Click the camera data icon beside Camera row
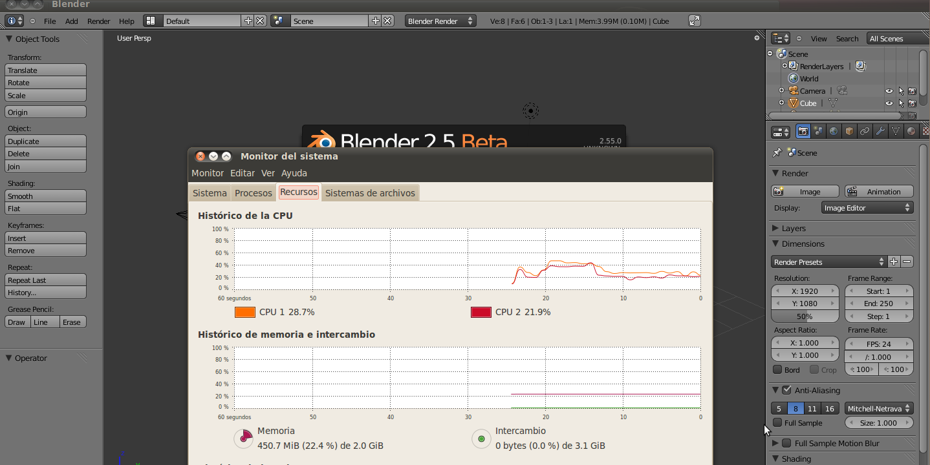This screenshot has width=930, height=465. 842,91
